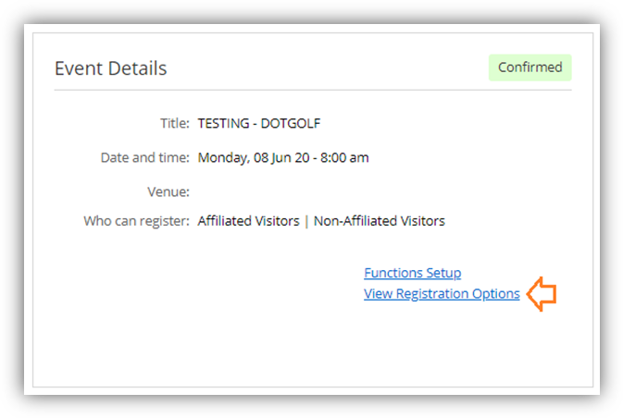Click the pipe separator between visitor types
The image size is (623, 418).
[x=306, y=221]
